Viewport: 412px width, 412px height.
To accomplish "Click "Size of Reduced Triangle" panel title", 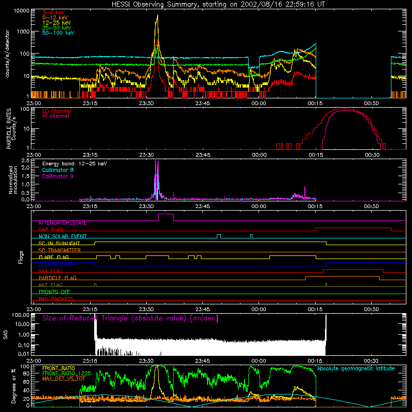I will (x=130, y=318).
